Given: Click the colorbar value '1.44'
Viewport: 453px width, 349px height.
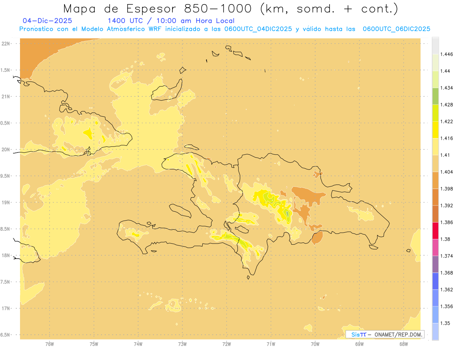Looking at the screenshot, I should 446,71.
